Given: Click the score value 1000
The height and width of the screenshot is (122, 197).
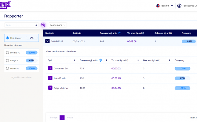Looking at the screenshot, I should 82,88.
